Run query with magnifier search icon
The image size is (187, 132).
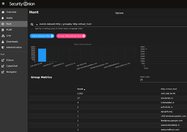[32, 25]
